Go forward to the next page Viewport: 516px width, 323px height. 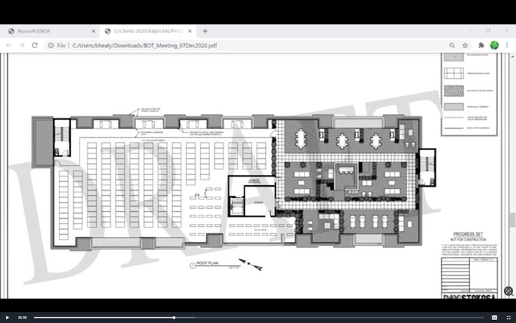pos(21,45)
